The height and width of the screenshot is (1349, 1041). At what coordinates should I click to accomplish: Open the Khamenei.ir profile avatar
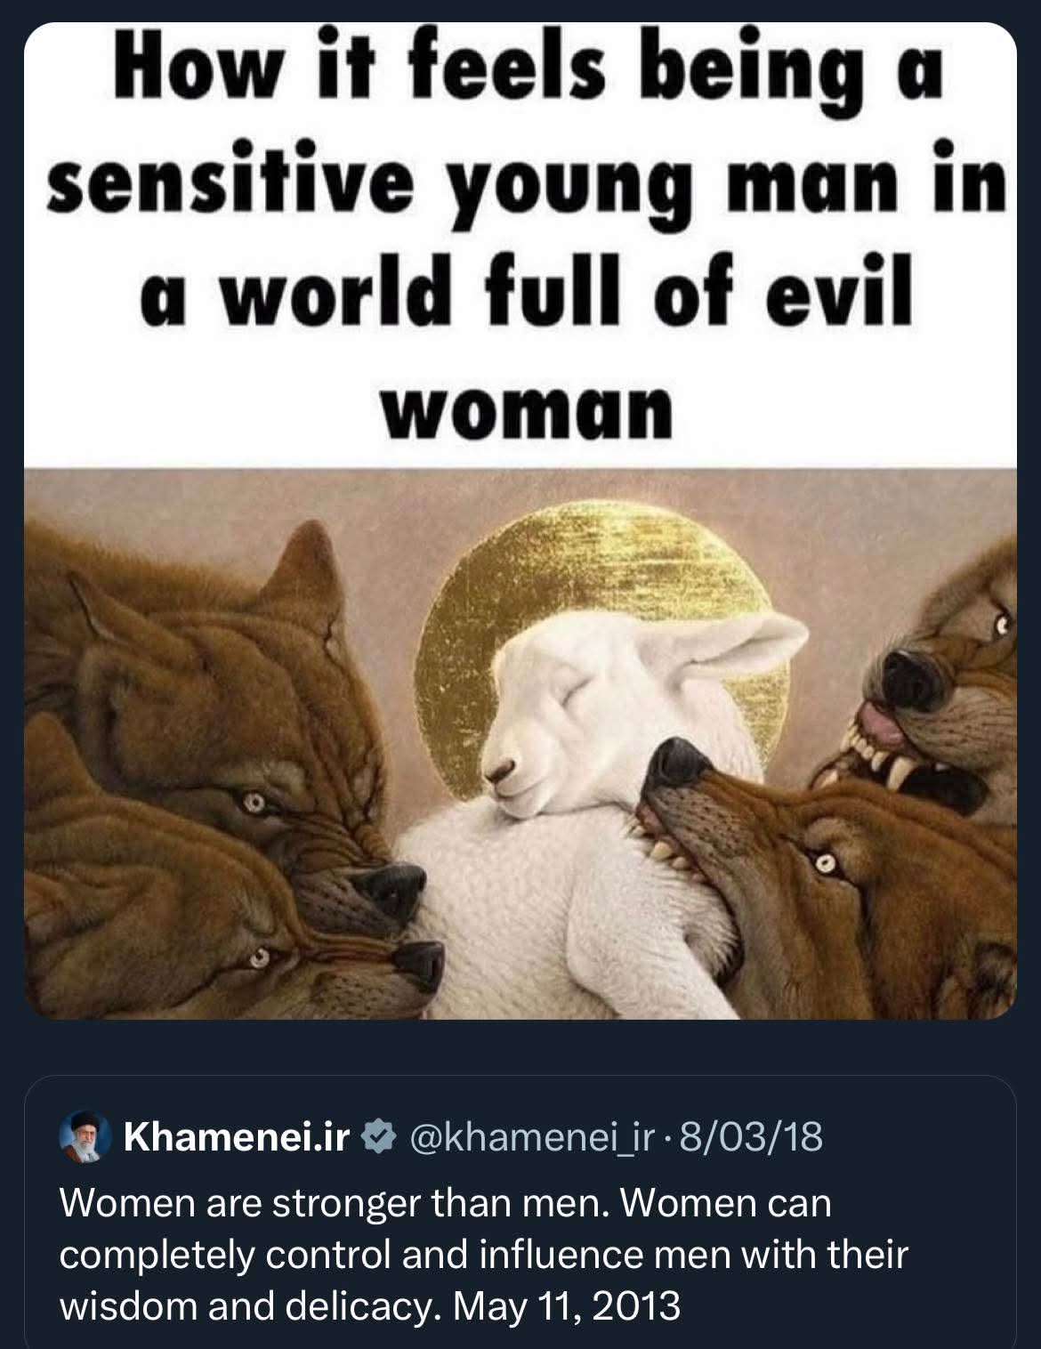[85, 1136]
